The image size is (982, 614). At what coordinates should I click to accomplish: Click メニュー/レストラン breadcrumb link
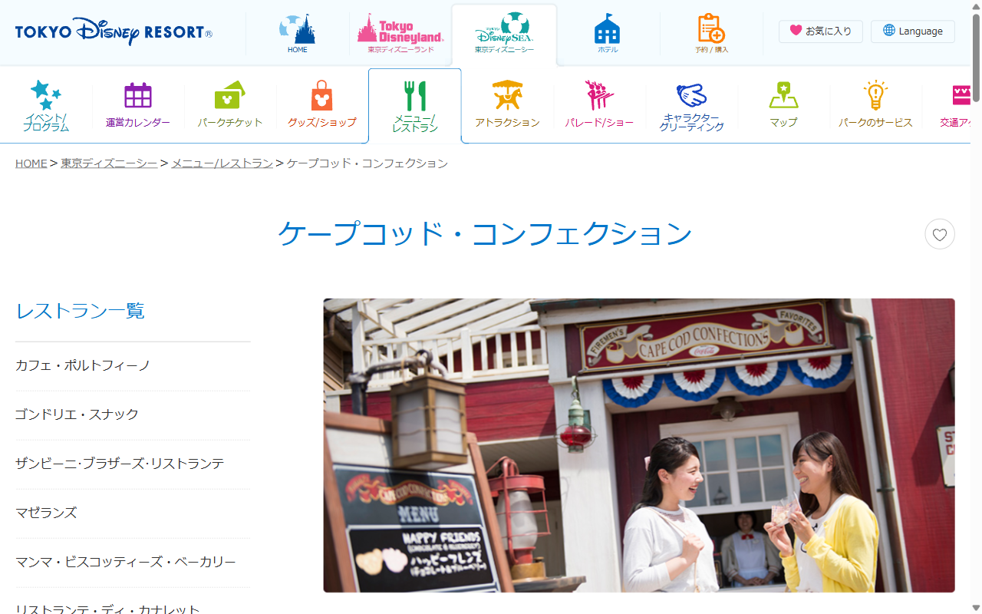(x=222, y=163)
